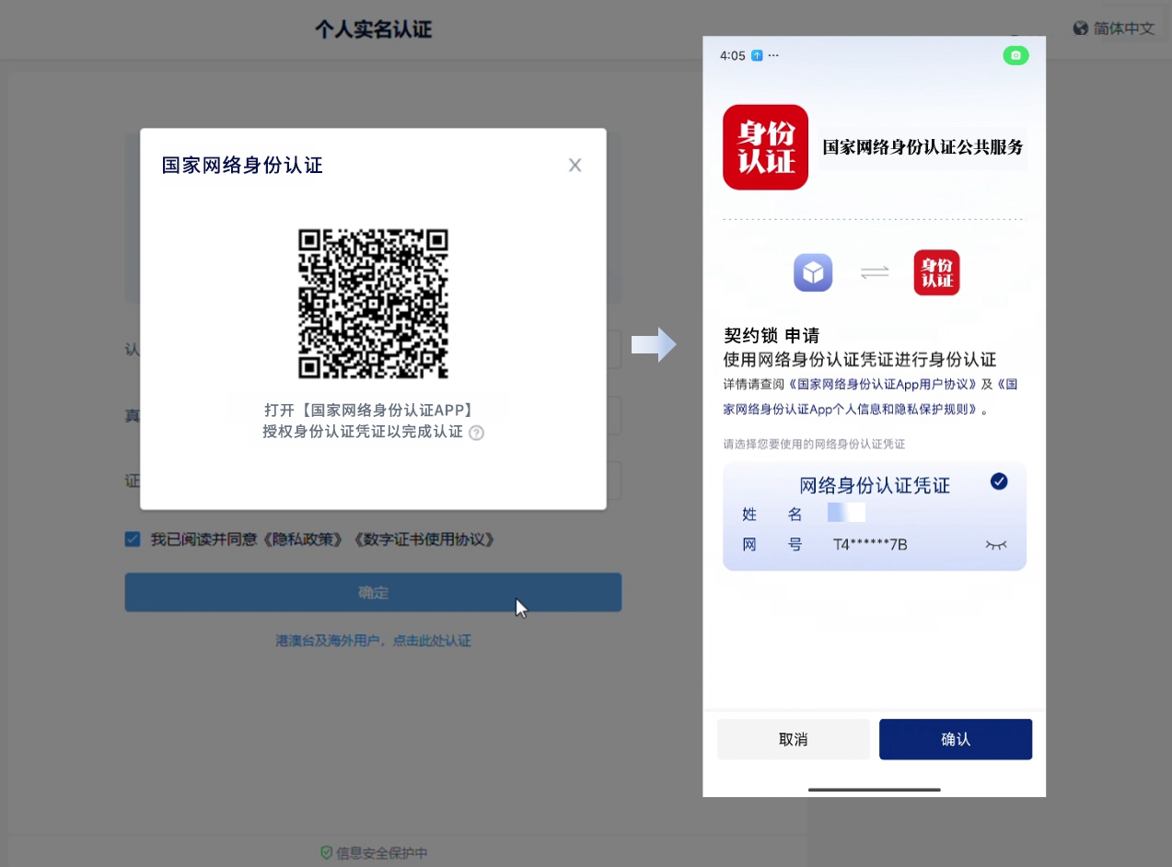Click the 契约锁 申请 text

click(x=772, y=336)
